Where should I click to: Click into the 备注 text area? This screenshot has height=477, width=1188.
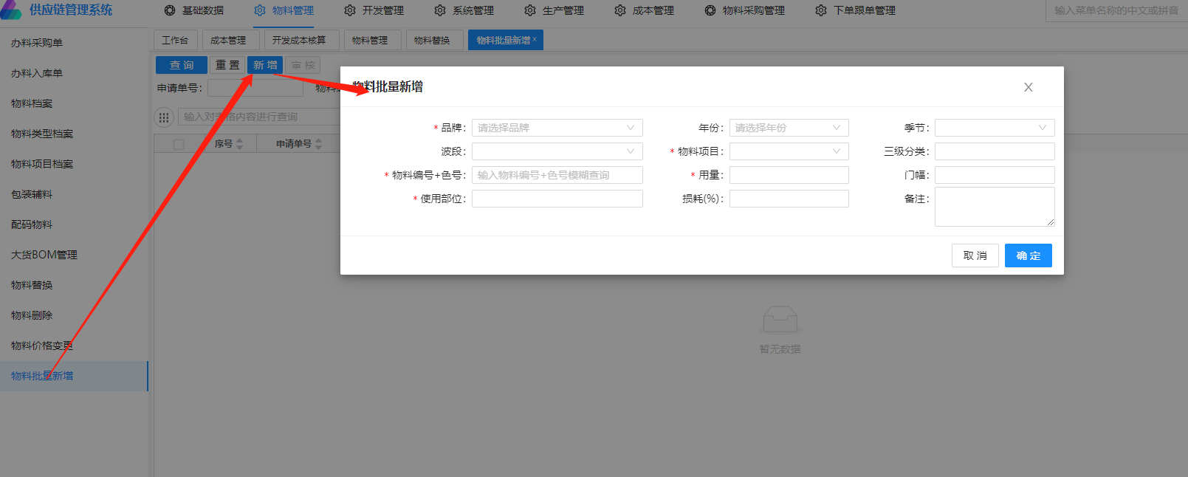(x=994, y=207)
